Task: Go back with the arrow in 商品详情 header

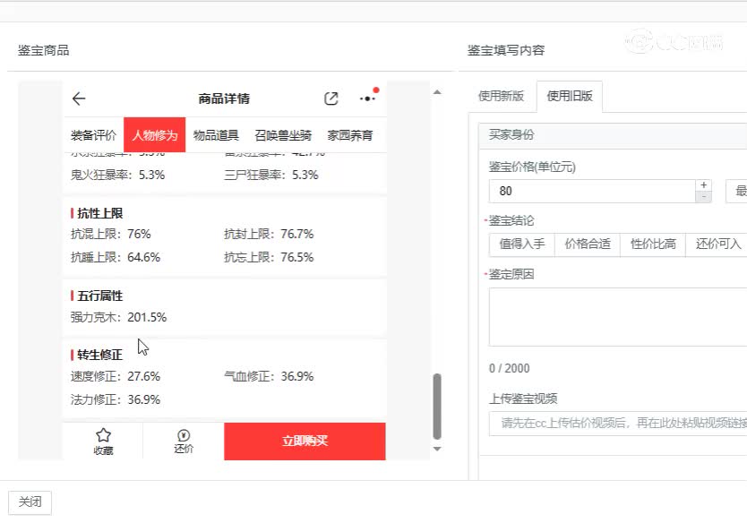Action: pos(79,99)
